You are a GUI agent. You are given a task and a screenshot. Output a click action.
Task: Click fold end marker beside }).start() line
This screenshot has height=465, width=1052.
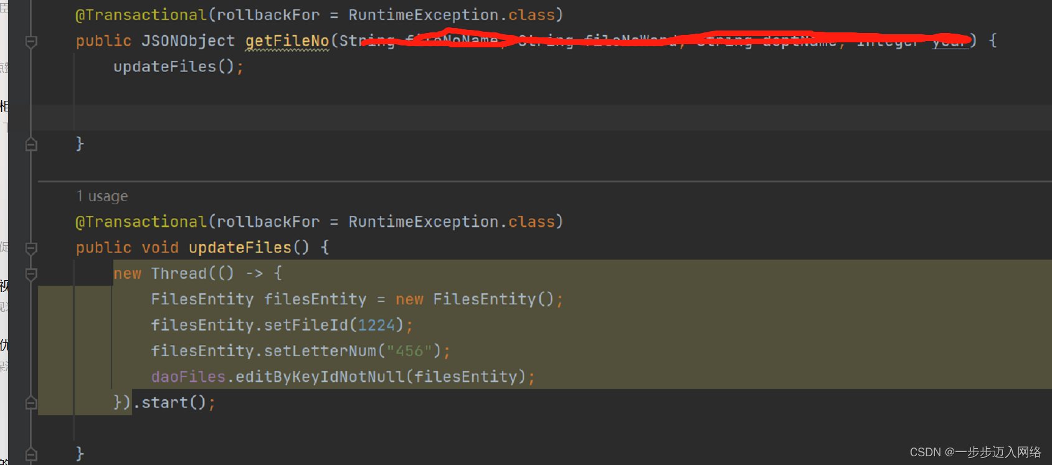(31, 403)
